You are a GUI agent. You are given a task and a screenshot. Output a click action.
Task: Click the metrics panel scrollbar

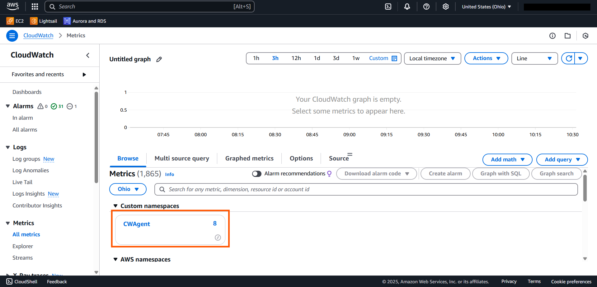point(585,188)
